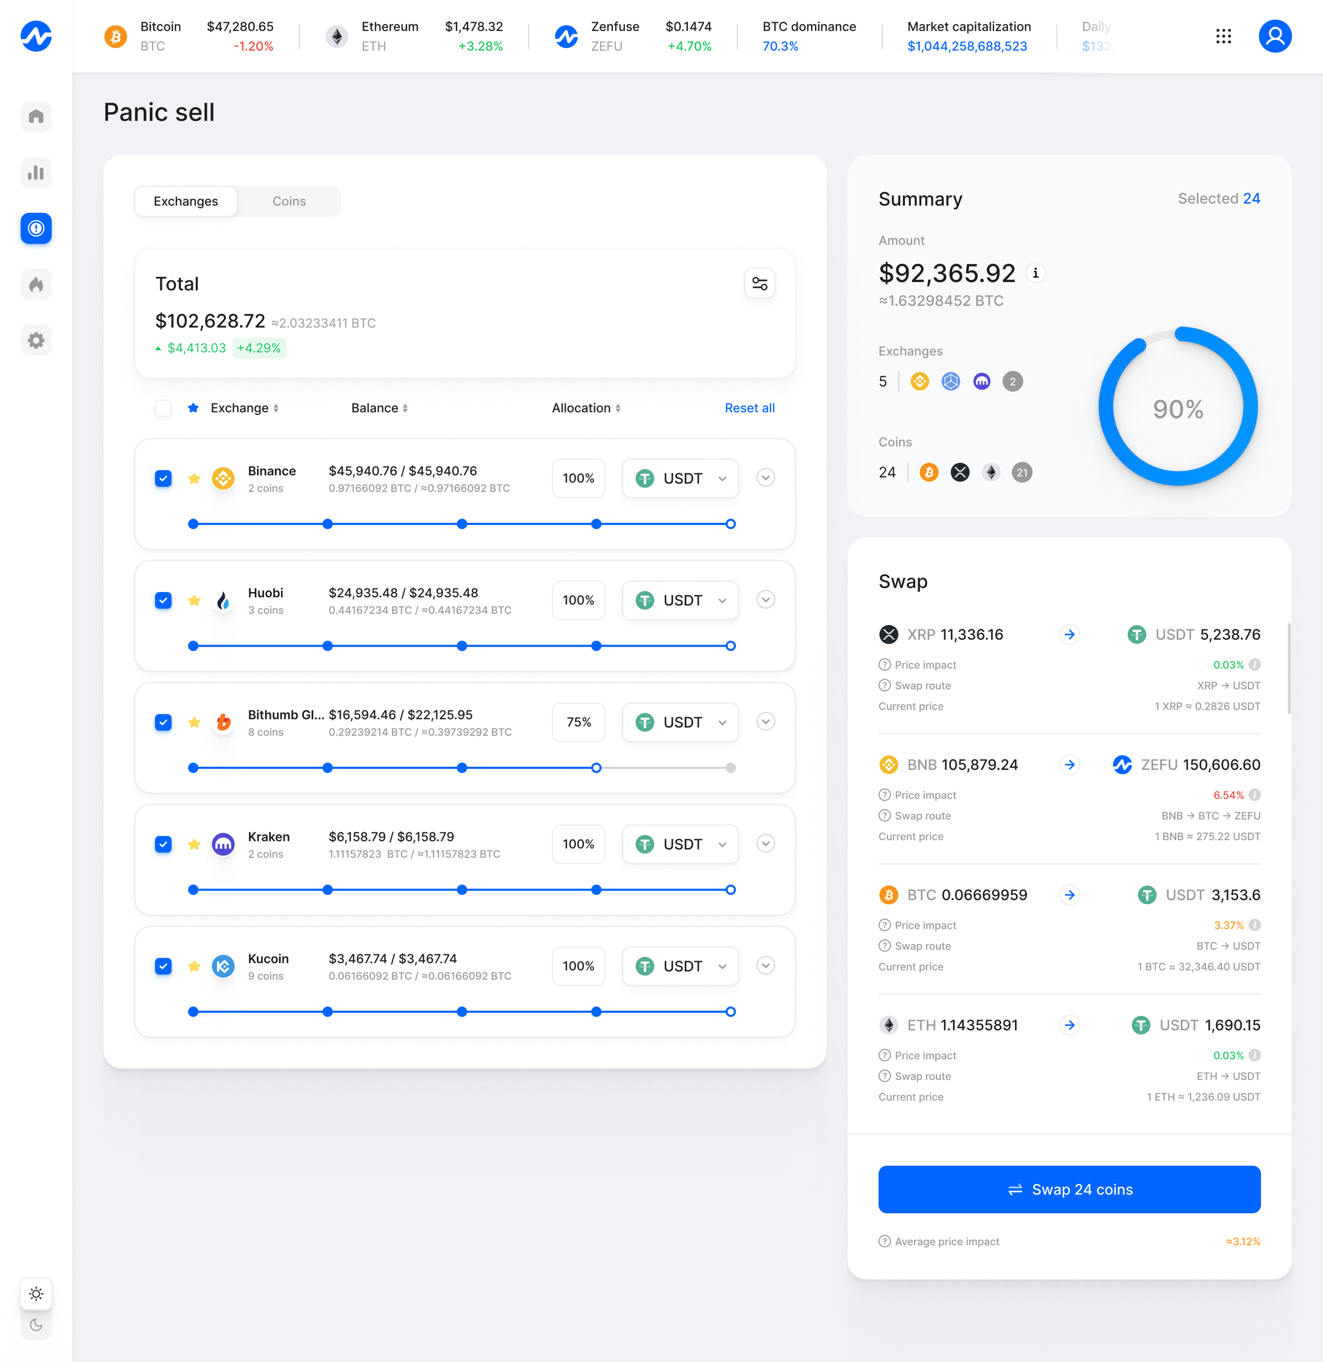The width and height of the screenshot is (1323, 1362).
Task: Open the apps grid in the top bar
Action: pyautogui.click(x=1225, y=36)
